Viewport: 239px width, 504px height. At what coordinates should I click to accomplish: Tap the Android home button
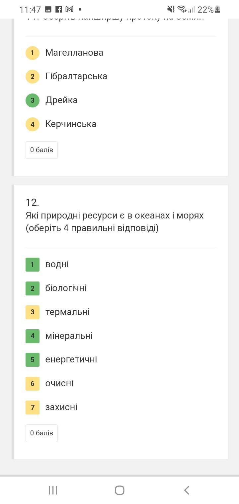point(119,490)
